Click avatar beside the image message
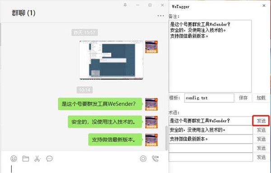 point(151,47)
